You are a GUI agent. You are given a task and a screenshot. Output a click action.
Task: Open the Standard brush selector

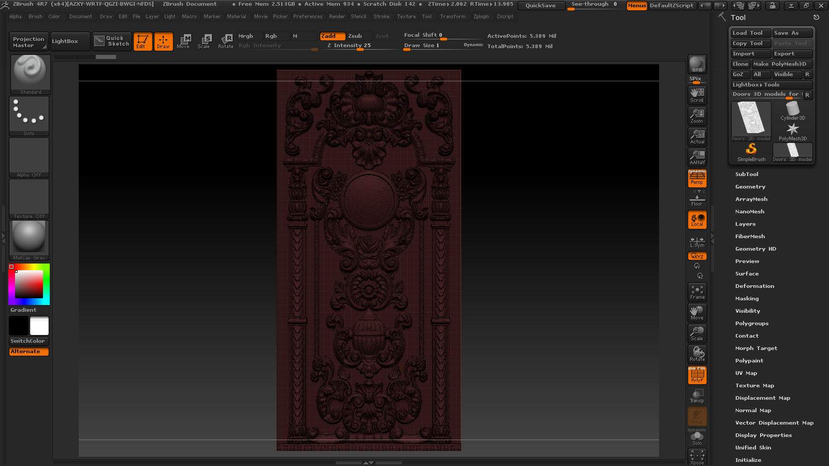(30, 74)
